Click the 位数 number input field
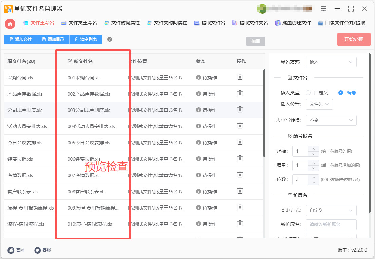Image resolution: width=375 pixels, height=259 pixels. click(300, 180)
